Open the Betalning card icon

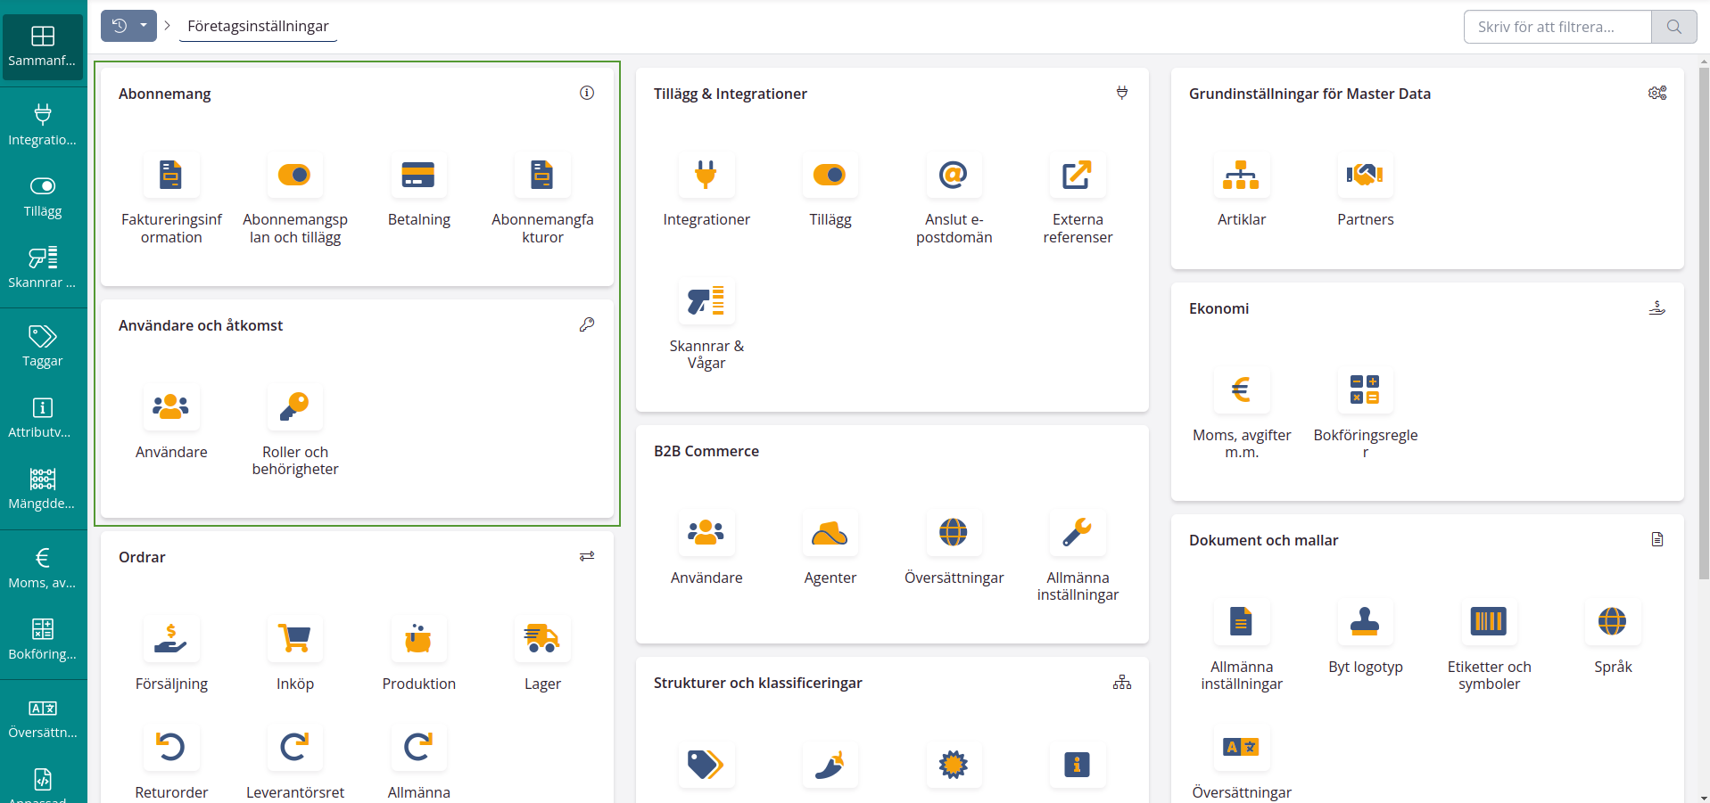point(418,176)
